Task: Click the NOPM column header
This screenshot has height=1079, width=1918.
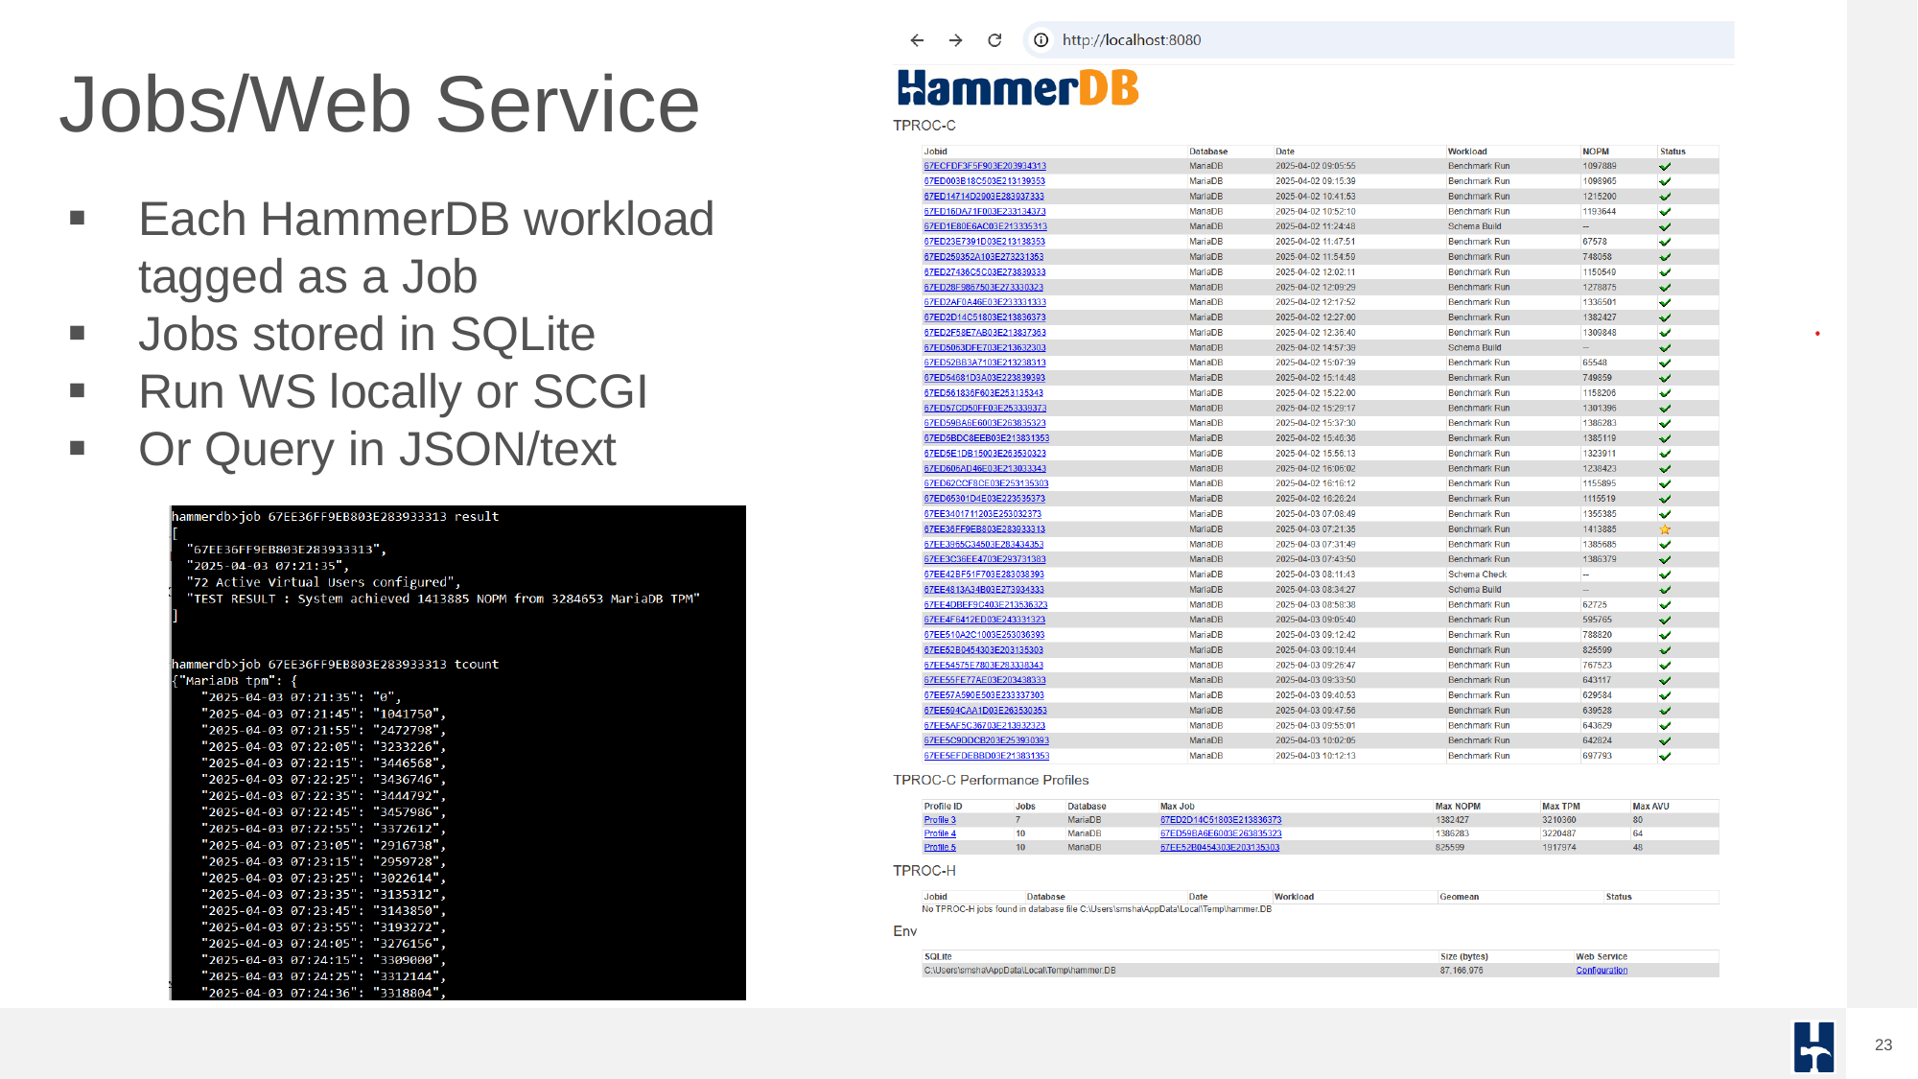Action: pyautogui.click(x=1596, y=152)
